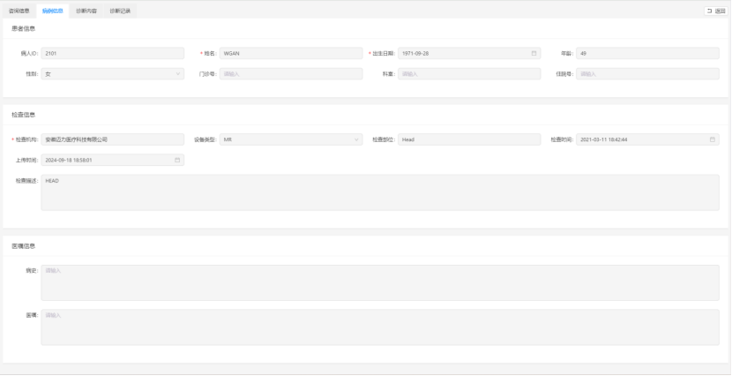Focus the 姓名 field containing WGAN
The image size is (732, 376).
click(x=290, y=53)
